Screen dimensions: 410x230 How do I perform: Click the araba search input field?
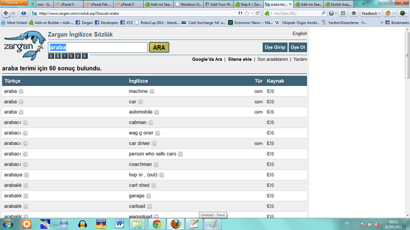[98, 47]
